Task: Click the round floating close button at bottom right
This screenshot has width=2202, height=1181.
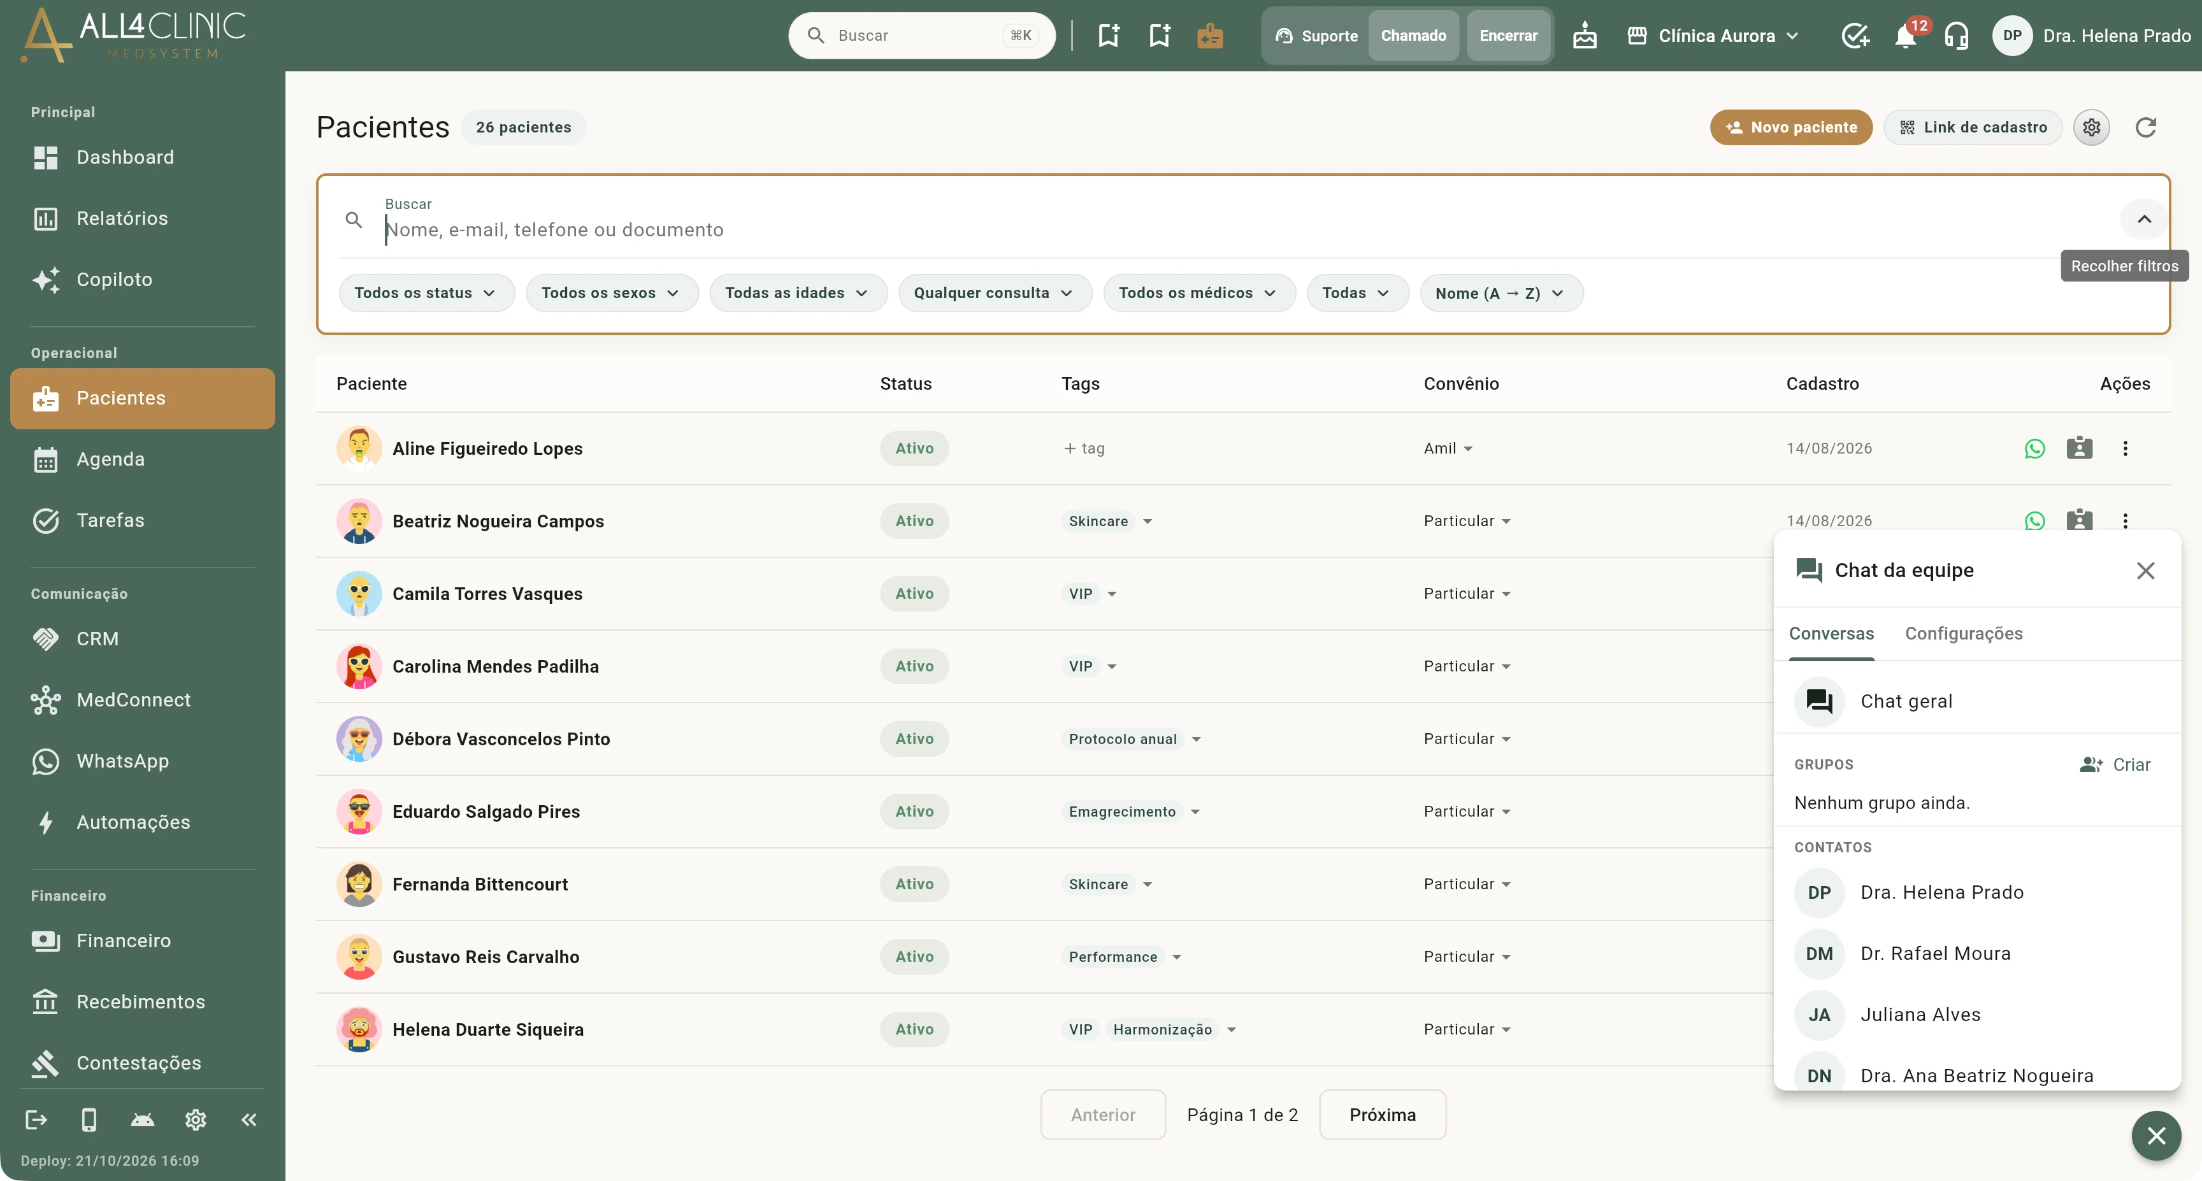Action: coord(2156,1136)
